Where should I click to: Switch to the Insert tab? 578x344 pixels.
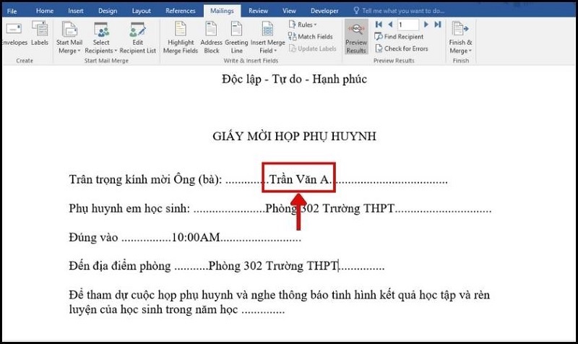76,11
